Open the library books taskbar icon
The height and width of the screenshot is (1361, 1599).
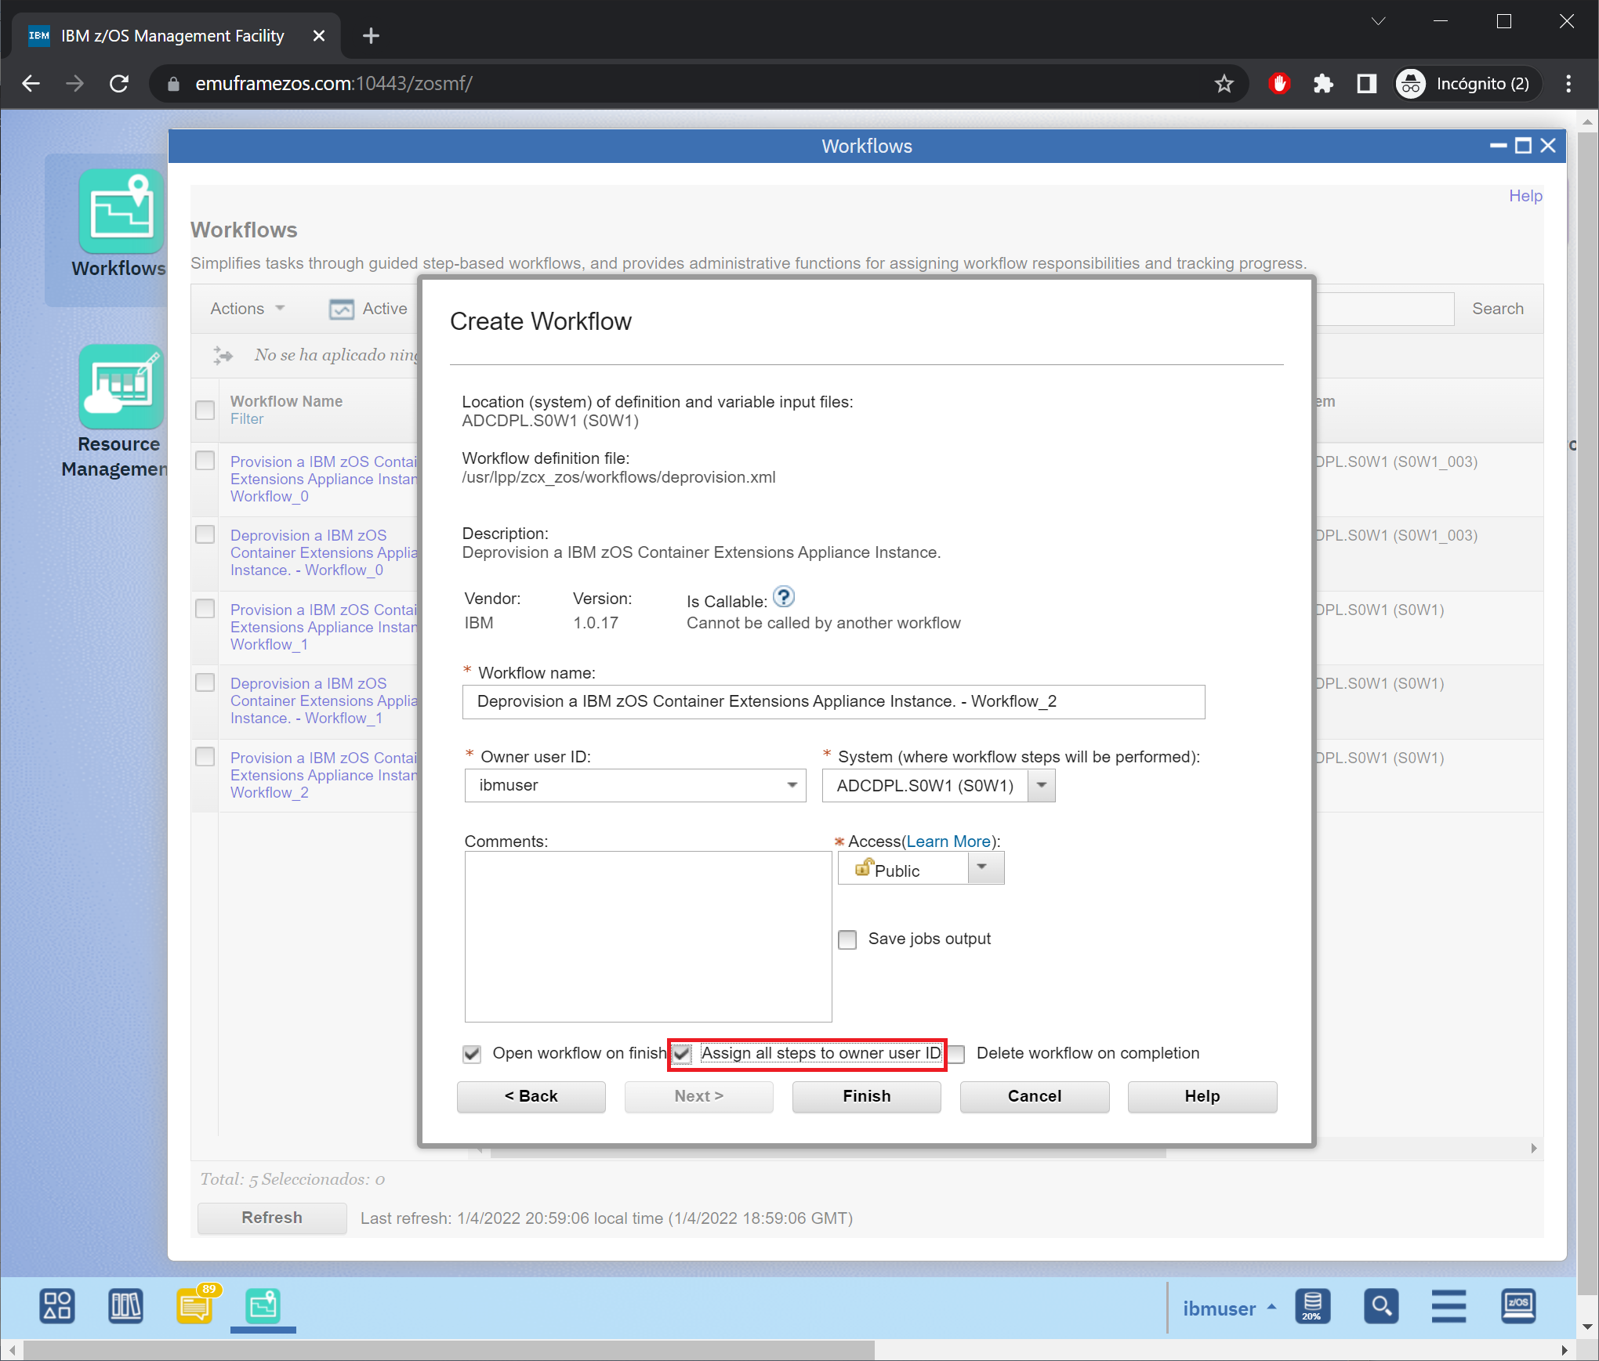[x=125, y=1306]
